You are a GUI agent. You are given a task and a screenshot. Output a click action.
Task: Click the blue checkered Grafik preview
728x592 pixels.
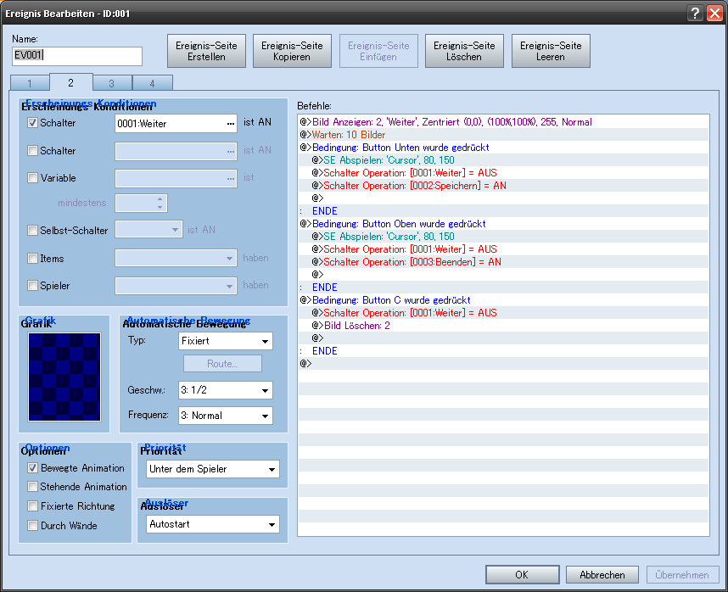pyautogui.click(x=64, y=376)
